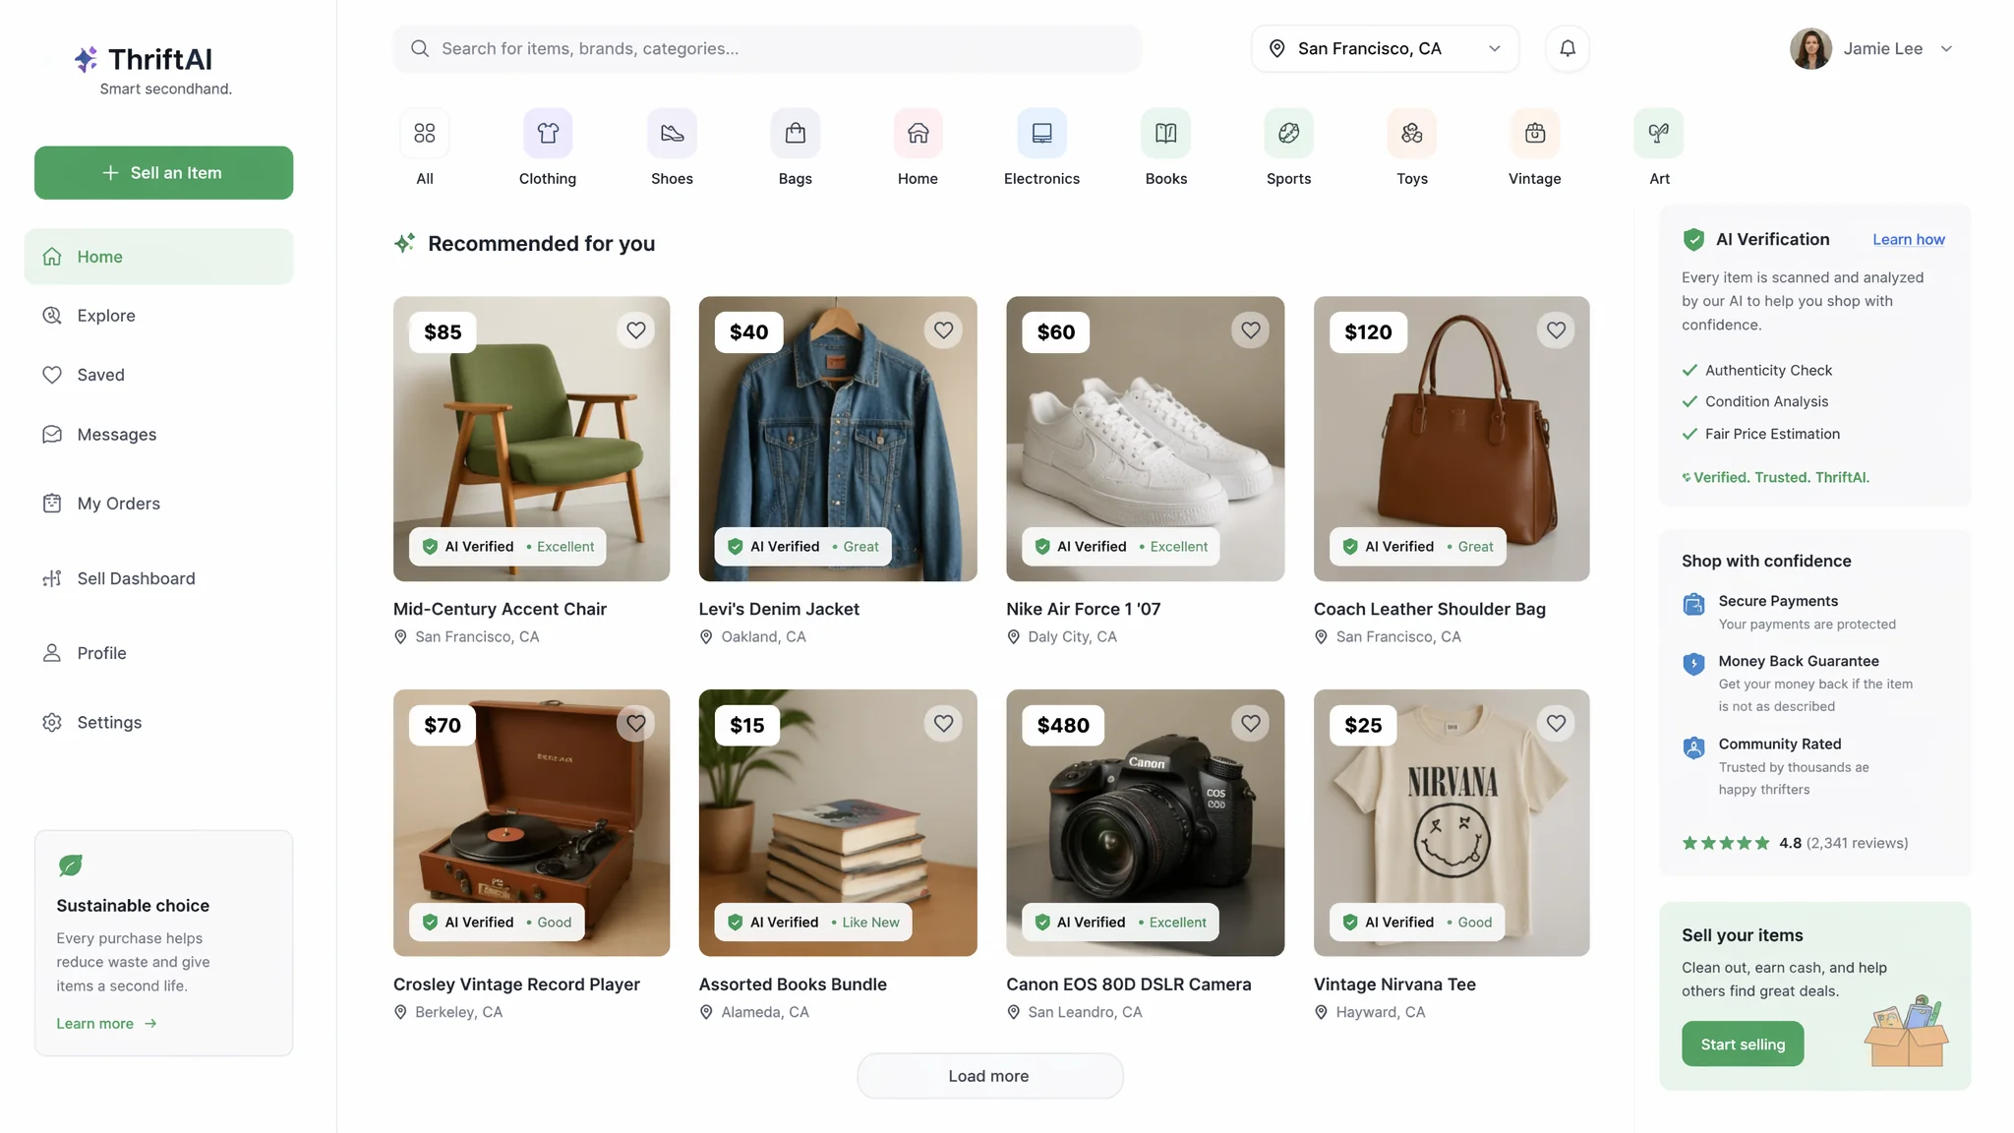
Task: Browse the Electronics category icon
Action: pyautogui.click(x=1042, y=133)
